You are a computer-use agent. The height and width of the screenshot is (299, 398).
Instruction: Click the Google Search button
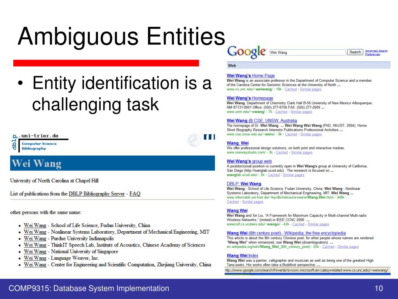(x=355, y=52)
